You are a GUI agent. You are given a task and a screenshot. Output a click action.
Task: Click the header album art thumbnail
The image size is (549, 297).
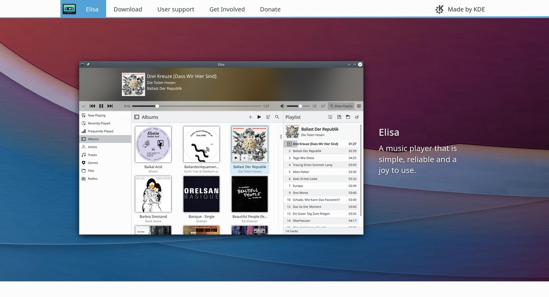(133, 84)
